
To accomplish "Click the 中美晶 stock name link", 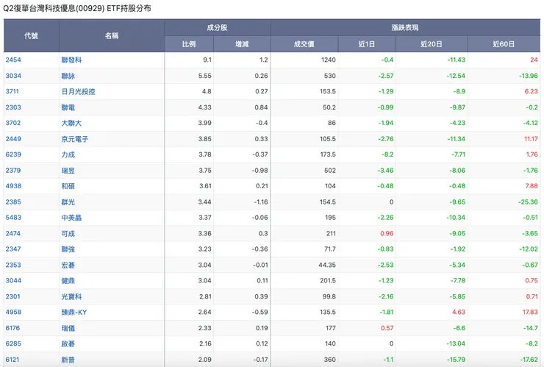I will coord(71,218).
